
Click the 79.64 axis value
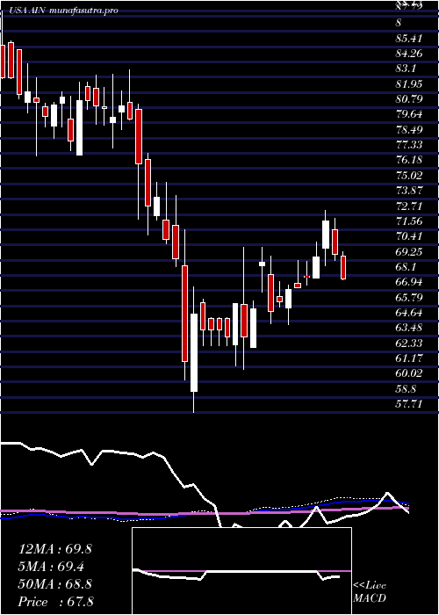point(409,114)
